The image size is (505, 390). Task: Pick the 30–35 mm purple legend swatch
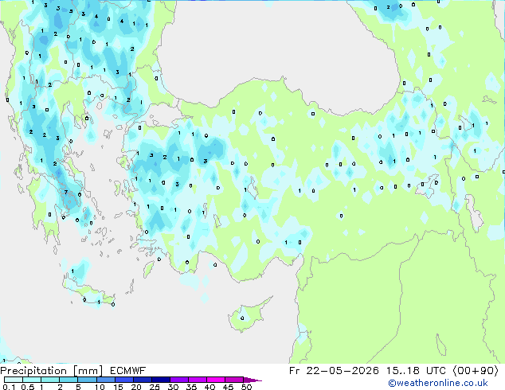(179, 380)
